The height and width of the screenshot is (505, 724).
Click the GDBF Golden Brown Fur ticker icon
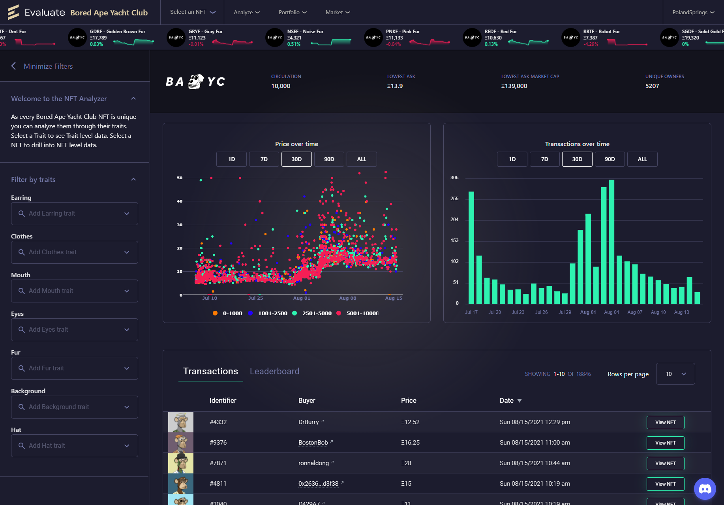77,38
